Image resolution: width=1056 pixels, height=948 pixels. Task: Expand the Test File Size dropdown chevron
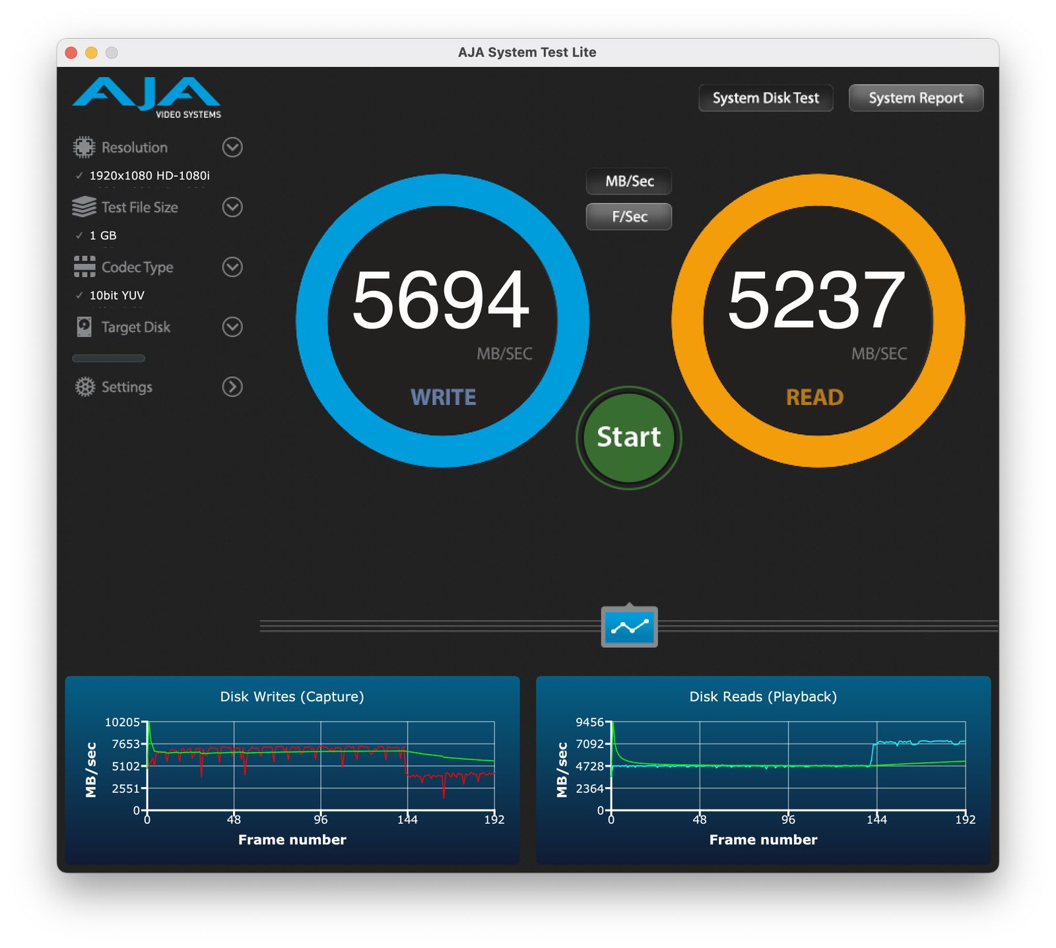tap(232, 207)
